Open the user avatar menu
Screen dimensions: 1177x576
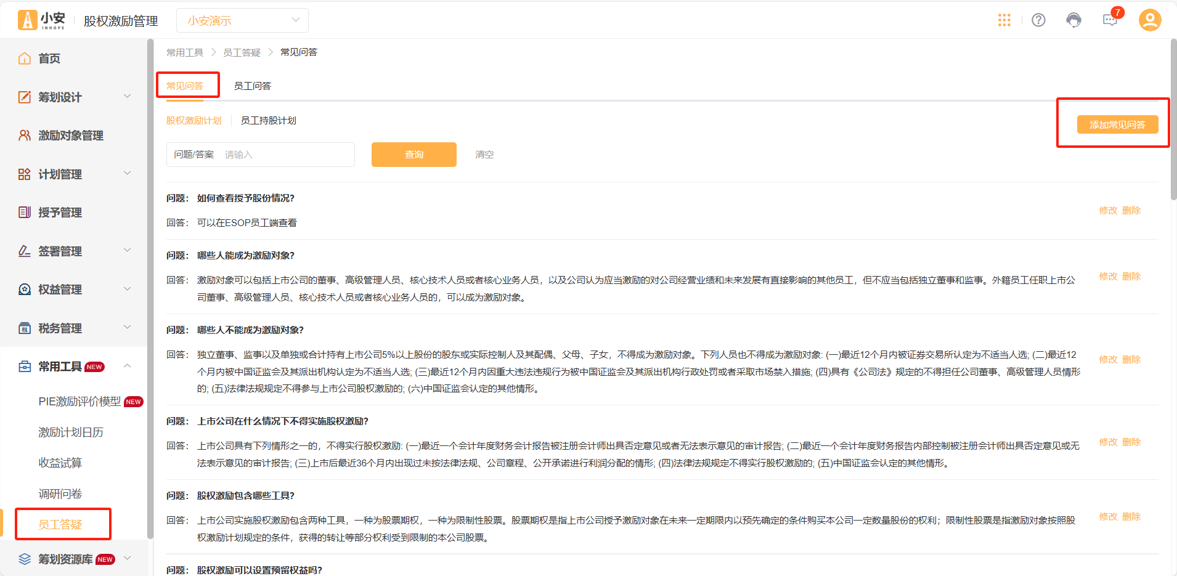pyautogui.click(x=1150, y=20)
